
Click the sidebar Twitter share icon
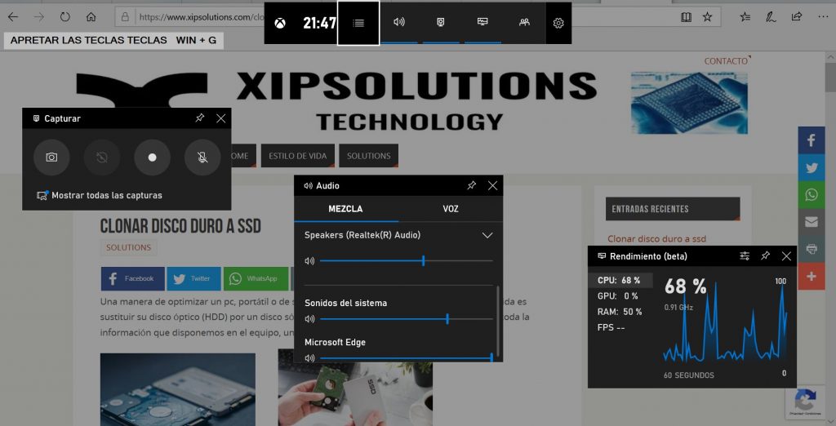tap(811, 168)
